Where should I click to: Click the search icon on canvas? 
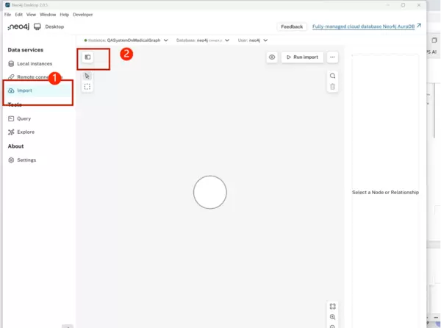coord(333,76)
